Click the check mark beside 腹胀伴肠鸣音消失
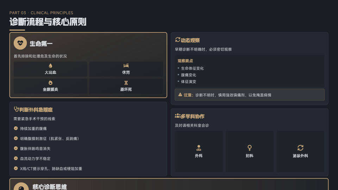The height and width of the screenshot is (190, 338). [x=16, y=148]
